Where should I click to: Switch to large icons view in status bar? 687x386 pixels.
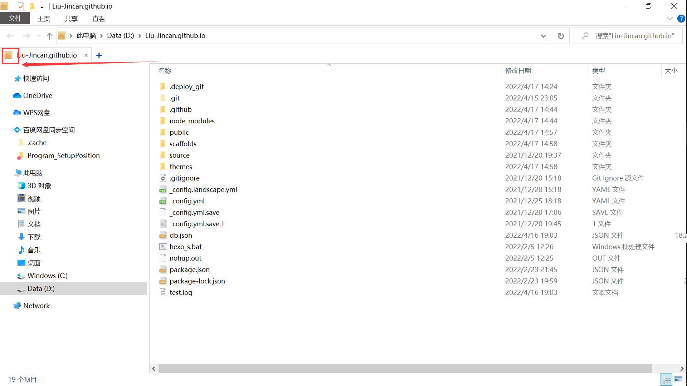coord(678,379)
